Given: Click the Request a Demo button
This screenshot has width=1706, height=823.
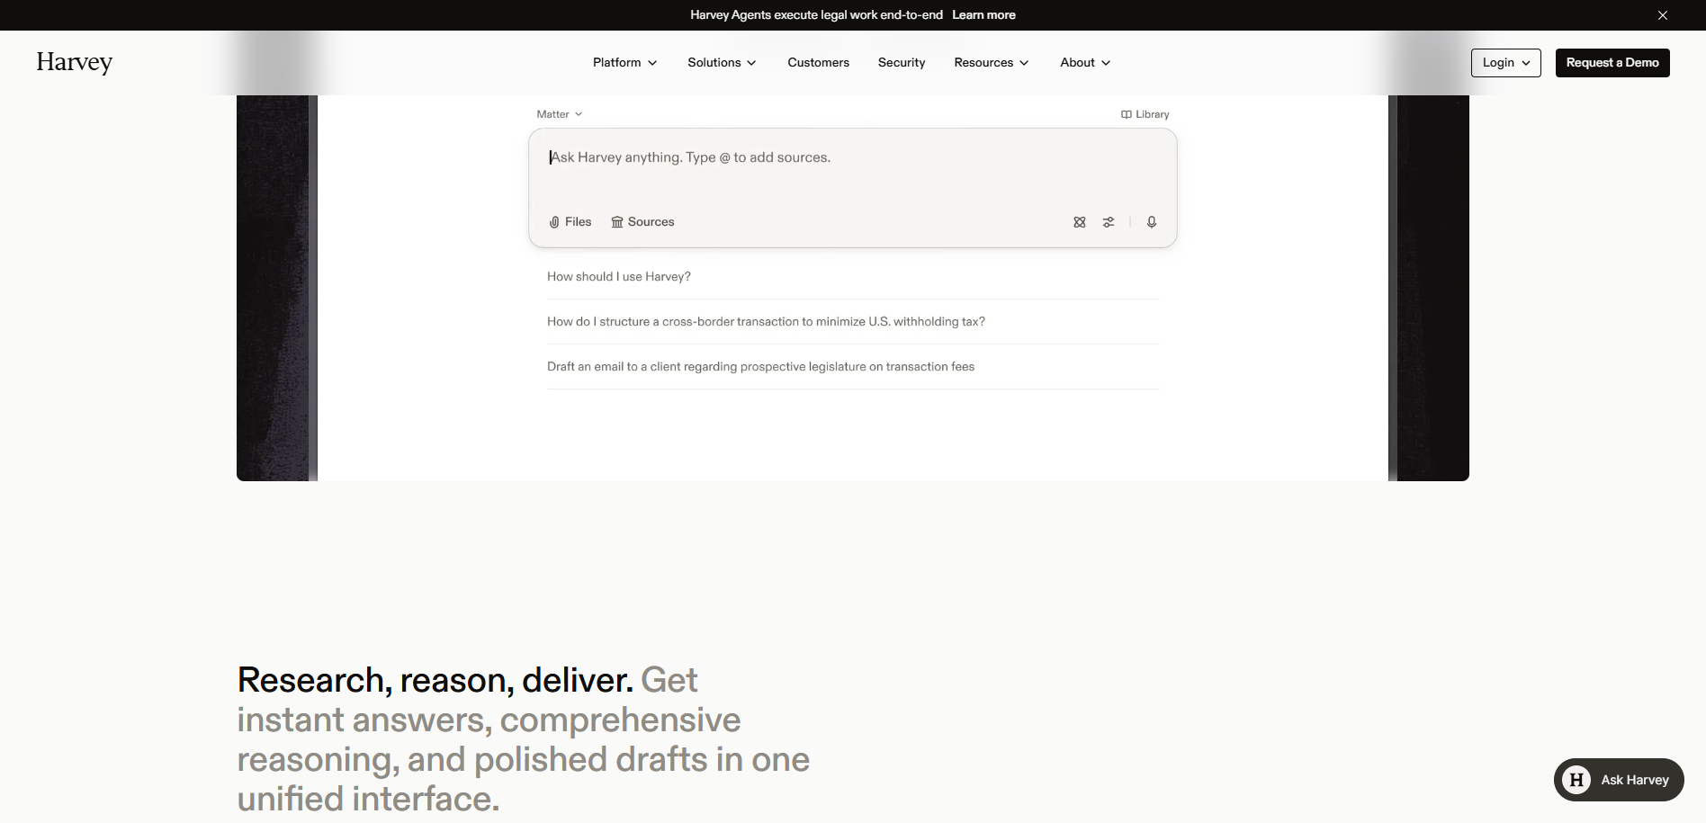Looking at the screenshot, I should click(x=1612, y=63).
